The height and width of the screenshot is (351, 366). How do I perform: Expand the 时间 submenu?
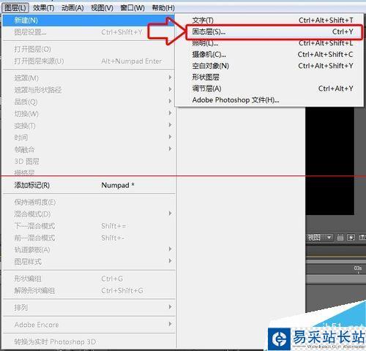click(x=89, y=137)
